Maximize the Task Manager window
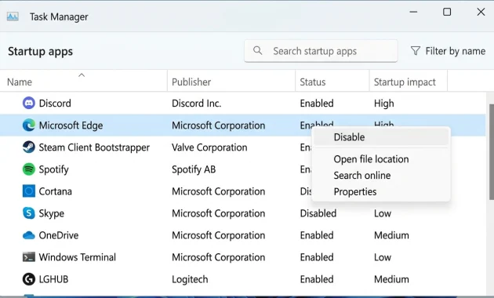The width and height of the screenshot is (494, 298). tap(447, 12)
